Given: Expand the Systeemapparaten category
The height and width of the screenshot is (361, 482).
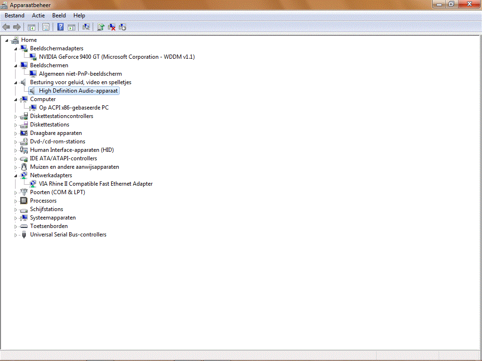Looking at the screenshot, I should coord(16,218).
